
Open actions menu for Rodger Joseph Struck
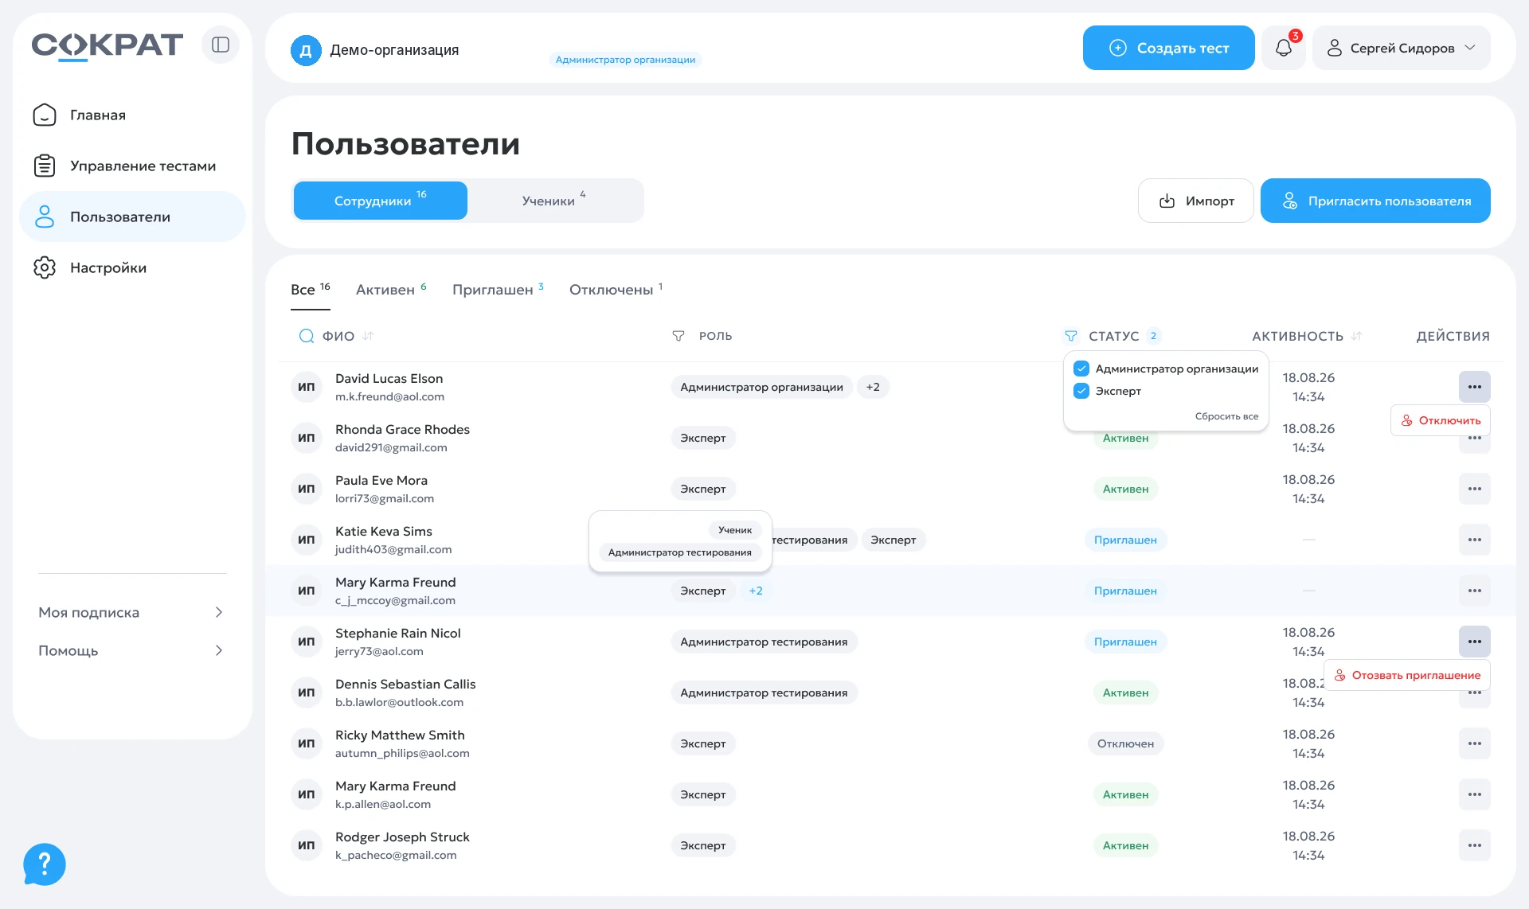point(1475,845)
